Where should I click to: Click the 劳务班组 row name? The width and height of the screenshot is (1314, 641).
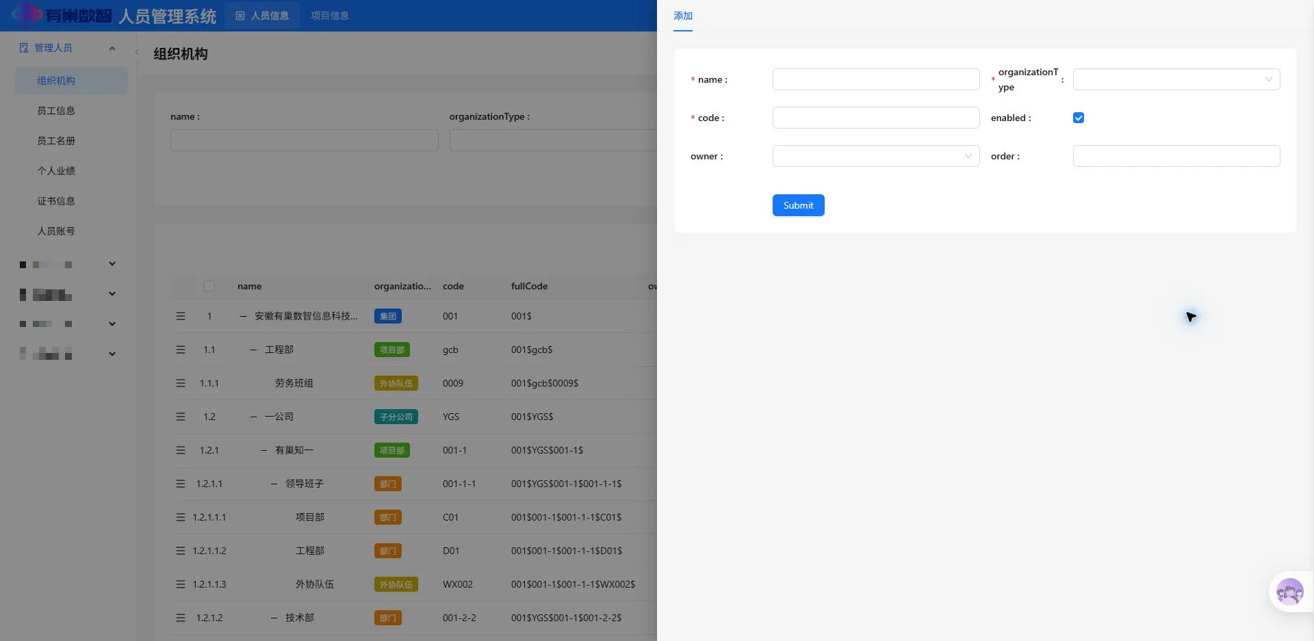(x=294, y=383)
